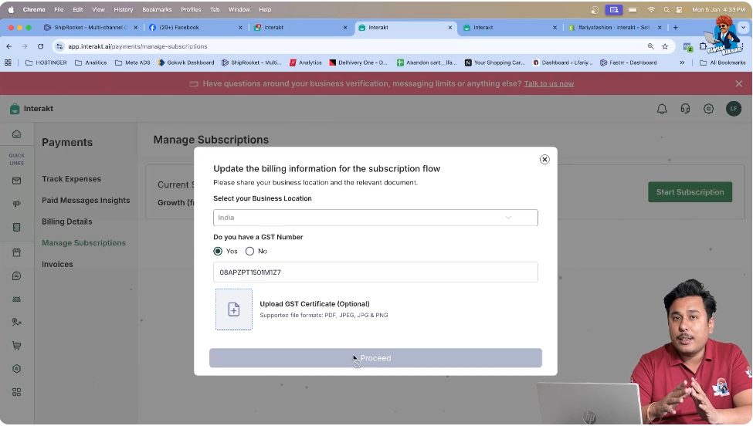Reload the page
Image resolution: width=753 pixels, height=426 pixels.
(x=40, y=46)
